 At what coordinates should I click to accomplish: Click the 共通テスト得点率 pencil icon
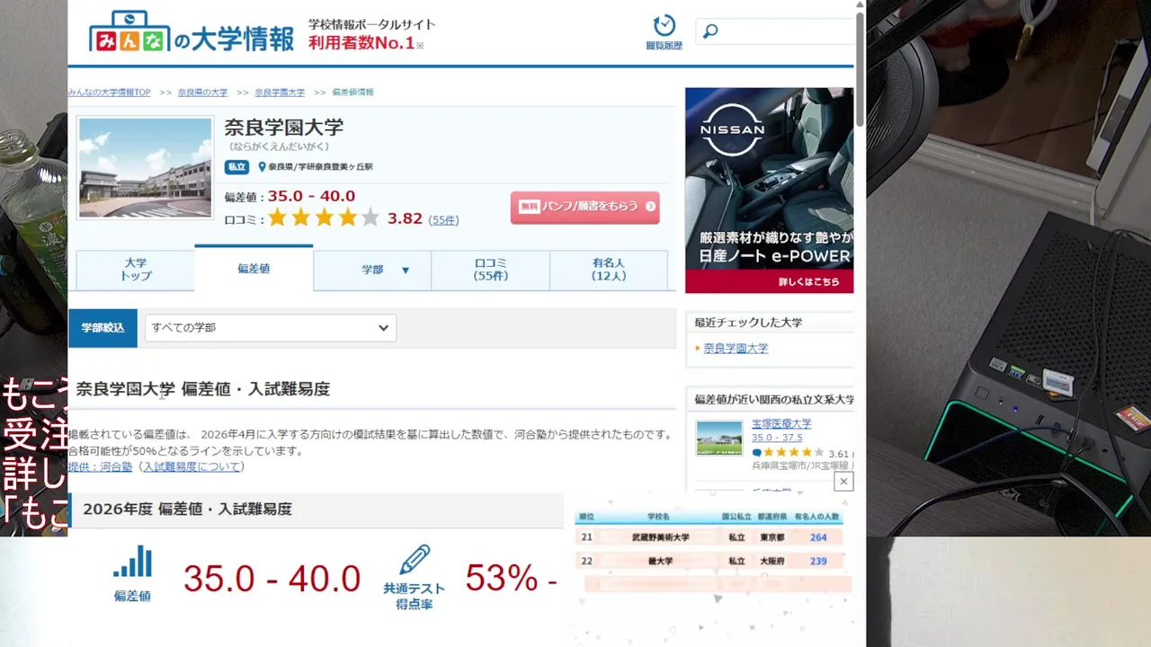click(415, 558)
